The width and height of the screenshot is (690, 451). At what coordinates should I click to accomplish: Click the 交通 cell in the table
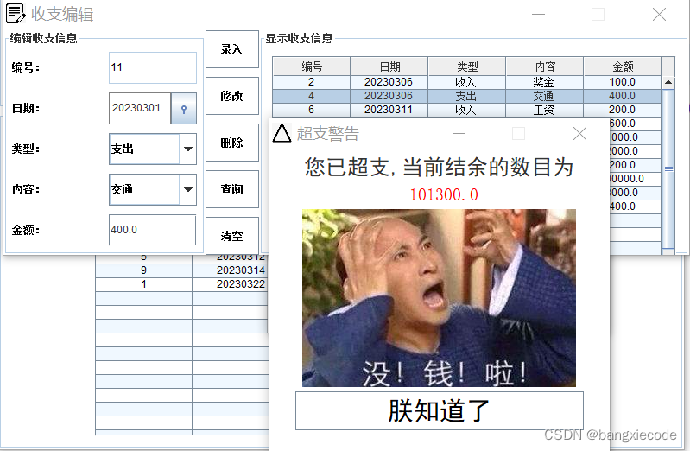coord(545,96)
